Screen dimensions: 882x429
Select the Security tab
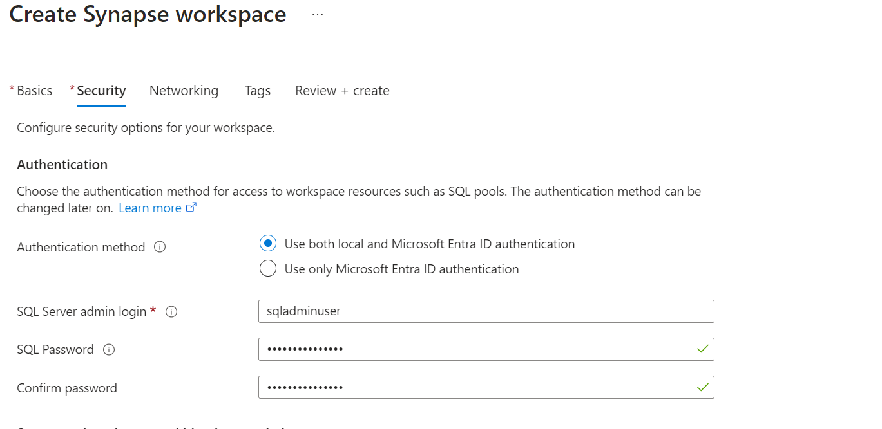point(101,91)
